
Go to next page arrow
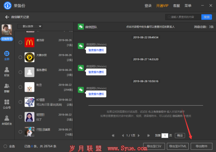click(139, 136)
